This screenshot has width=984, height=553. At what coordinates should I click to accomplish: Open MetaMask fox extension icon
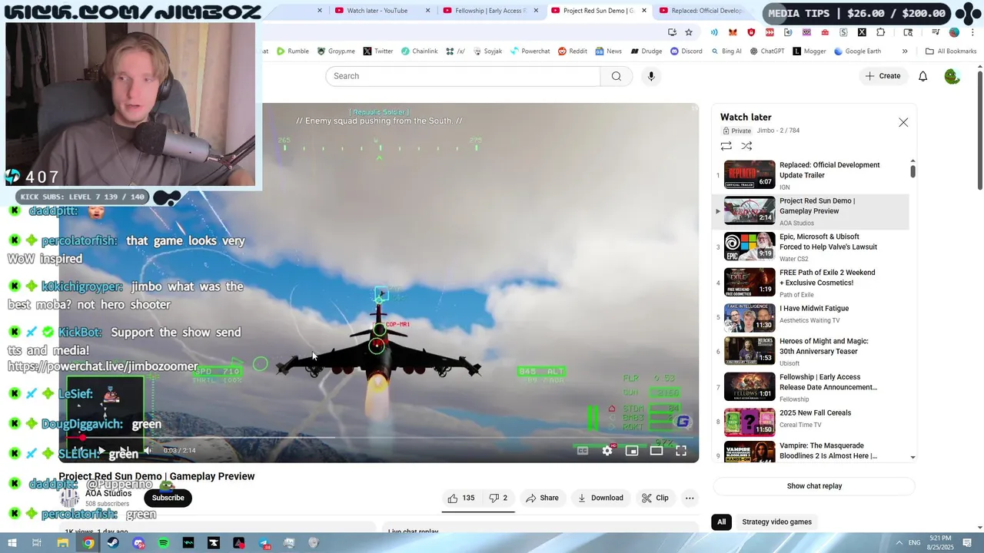[x=733, y=32]
